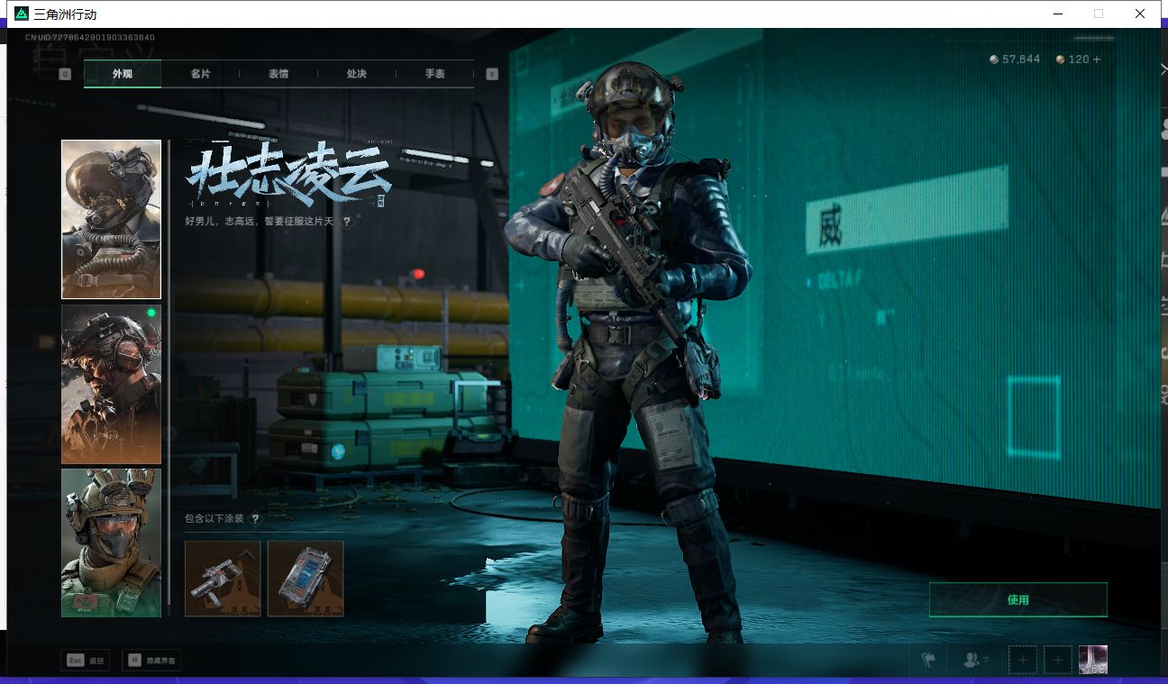Open the 表情 tab
Viewport: 1168px width, 684px height.
point(278,74)
